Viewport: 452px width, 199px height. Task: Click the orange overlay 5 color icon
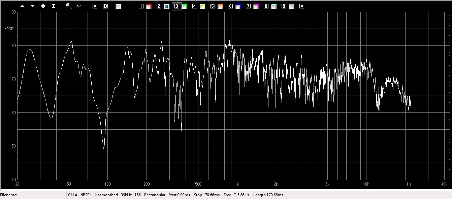point(220,6)
